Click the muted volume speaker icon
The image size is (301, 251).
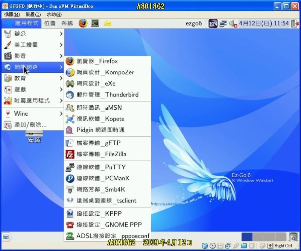pyautogui.click(x=233, y=24)
